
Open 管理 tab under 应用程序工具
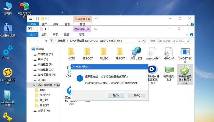[82, 34]
